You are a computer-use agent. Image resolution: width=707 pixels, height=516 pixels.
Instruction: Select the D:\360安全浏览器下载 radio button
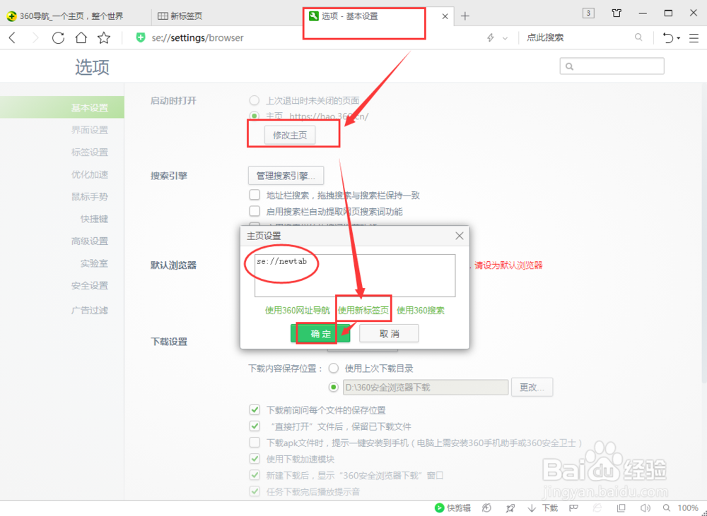coord(334,388)
